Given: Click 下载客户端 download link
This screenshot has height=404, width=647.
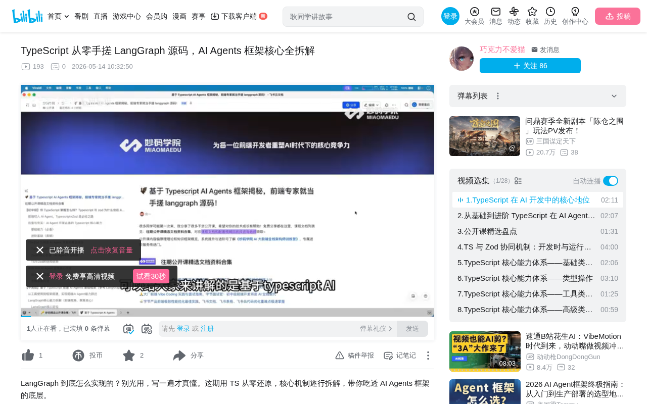Looking at the screenshot, I should [x=239, y=16].
